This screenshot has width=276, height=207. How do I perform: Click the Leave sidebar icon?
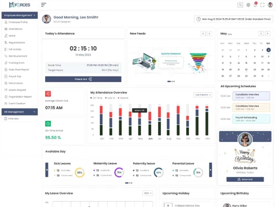pyautogui.click(x=6, y=36)
